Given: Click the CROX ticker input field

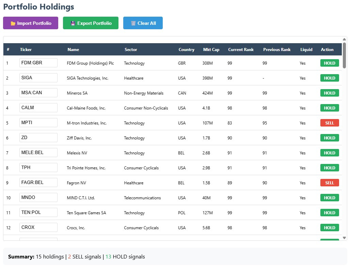Looking at the screenshot, I should 38,228.
